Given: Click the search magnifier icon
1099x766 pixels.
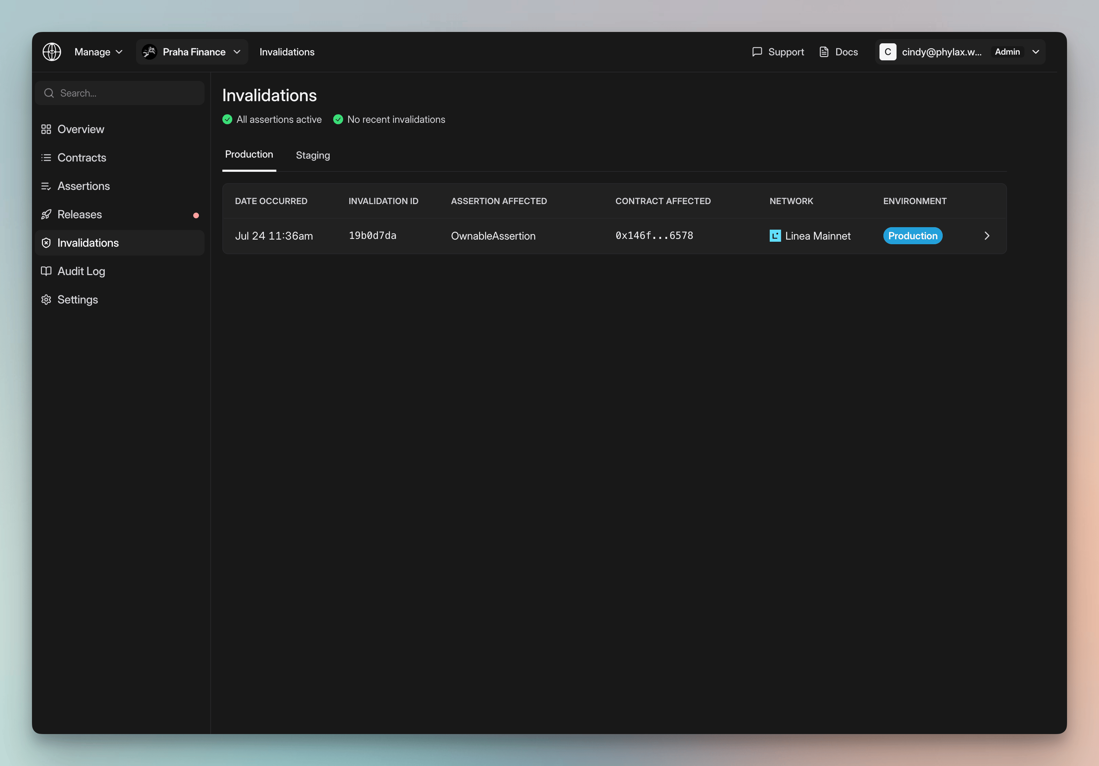Looking at the screenshot, I should pos(49,93).
